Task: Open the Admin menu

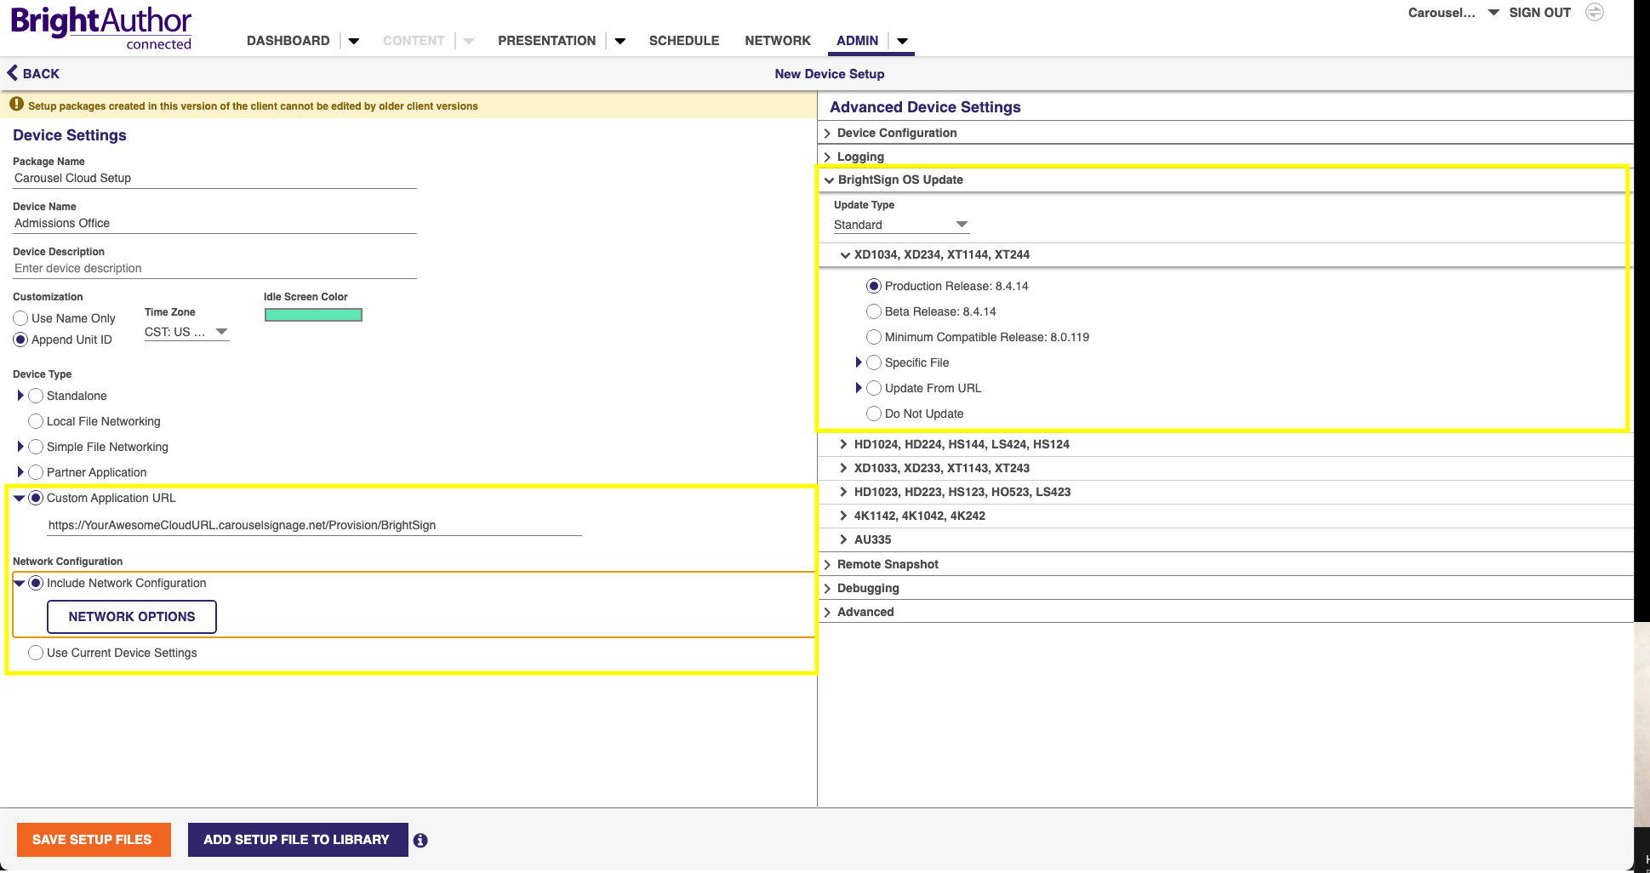Action: [857, 41]
